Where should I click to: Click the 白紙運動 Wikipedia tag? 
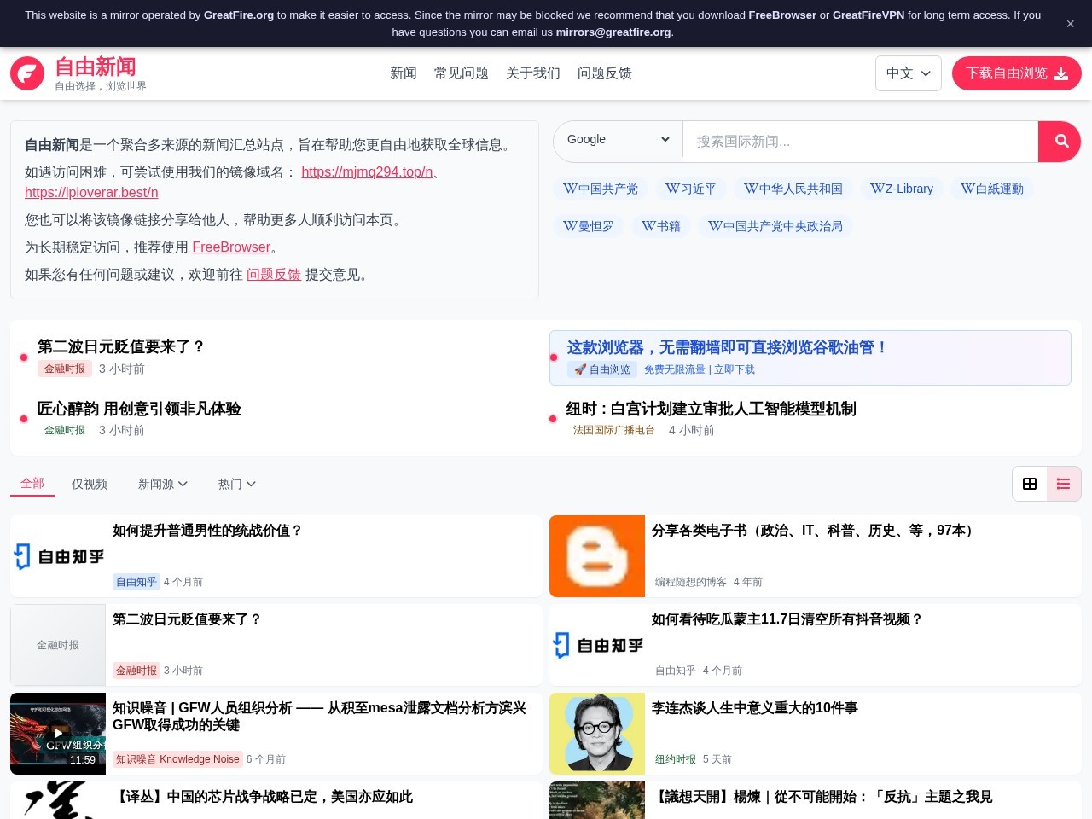tap(992, 189)
